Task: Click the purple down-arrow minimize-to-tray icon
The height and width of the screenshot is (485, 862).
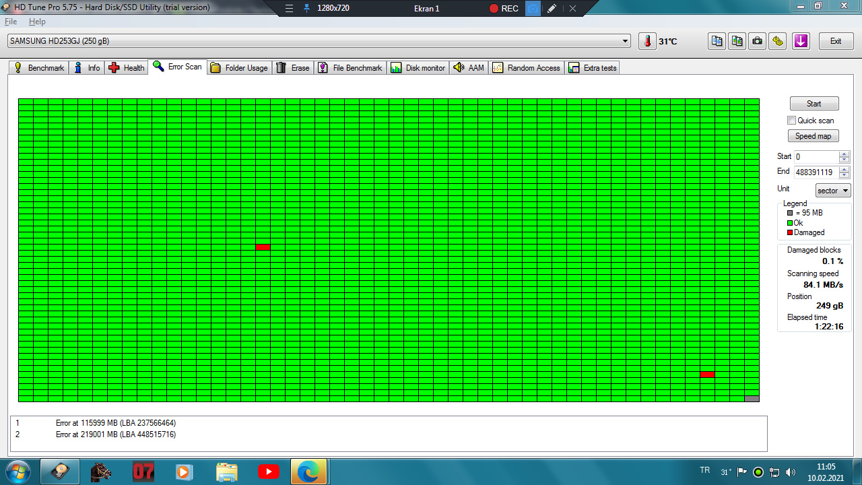Action: click(x=801, y=41)
